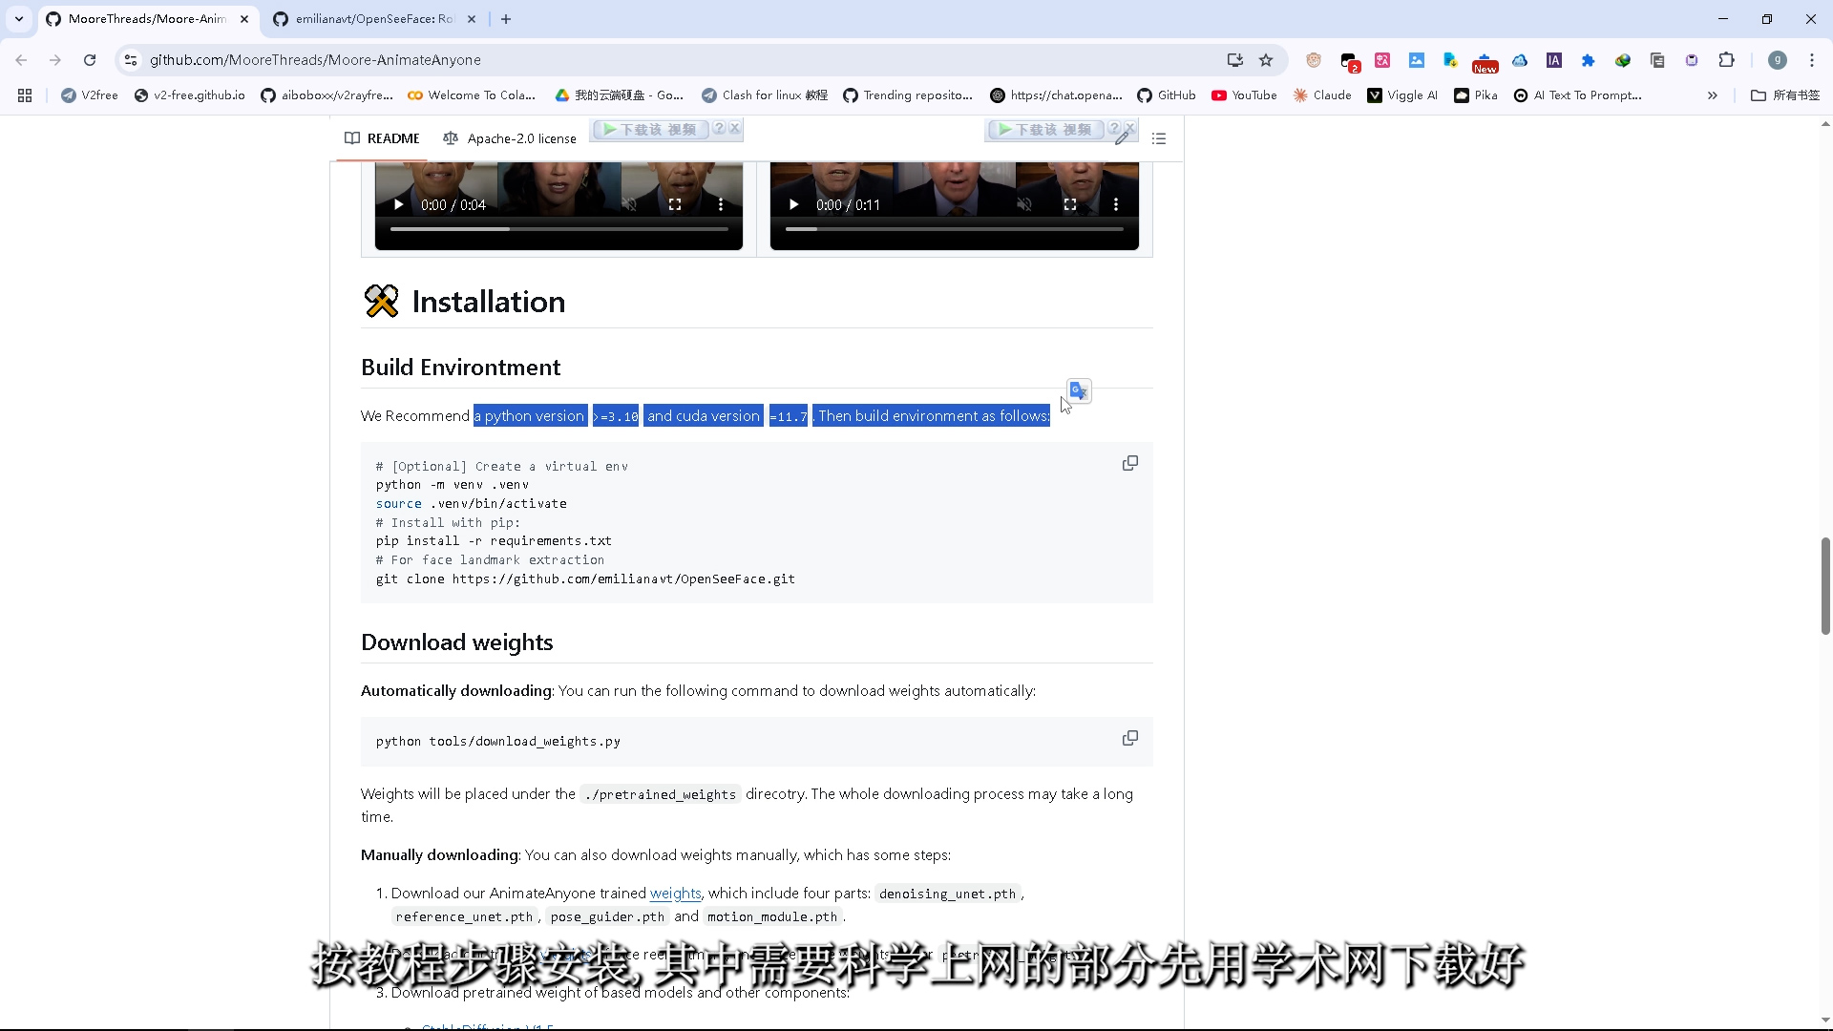The width and height of the screenshot is (1833, 1031).
Task: Bookmark this page with the star icon
Action: tap(1266, 60)
